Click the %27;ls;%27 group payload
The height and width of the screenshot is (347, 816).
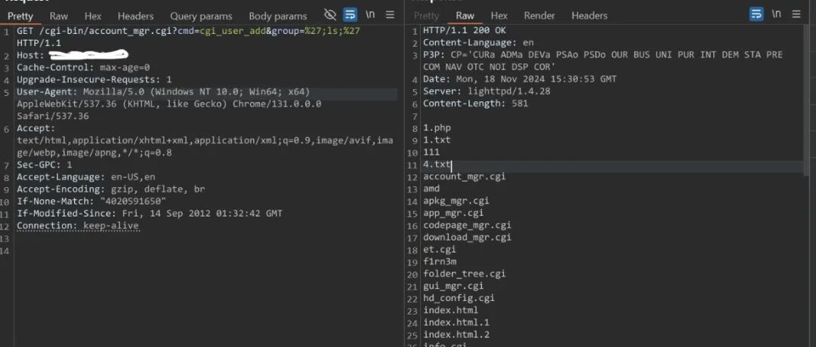333,31
